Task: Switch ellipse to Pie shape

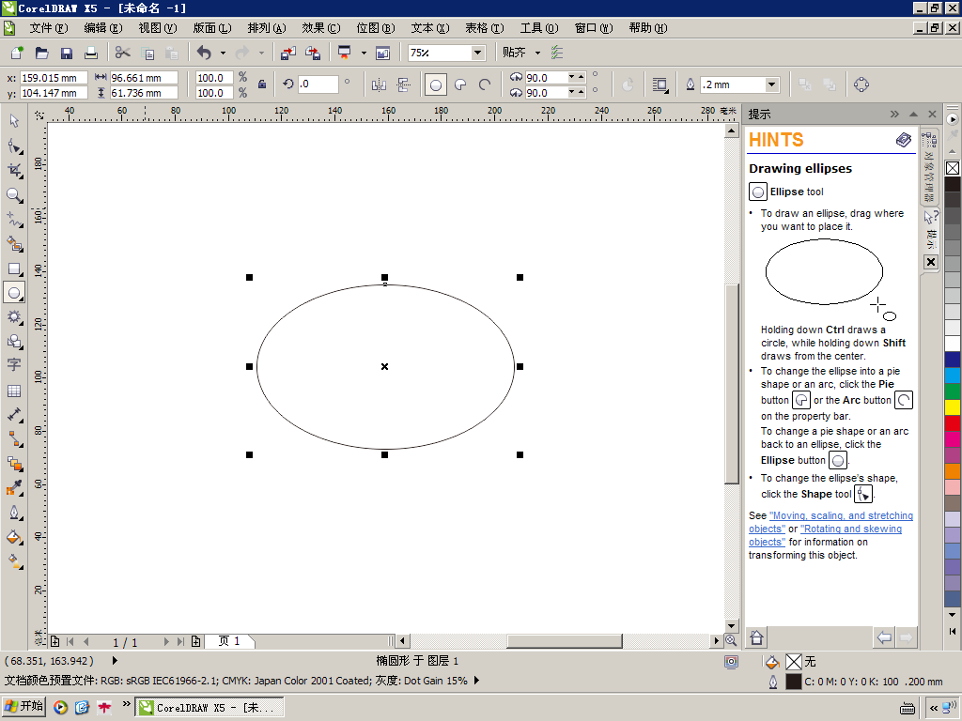Action: (460, 84)
